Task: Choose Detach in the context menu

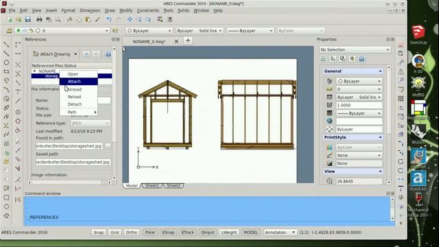Action: pos(78,104)
